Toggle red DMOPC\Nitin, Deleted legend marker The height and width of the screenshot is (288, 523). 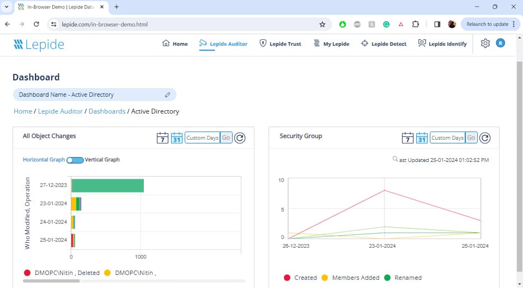(x=27, y=273)
